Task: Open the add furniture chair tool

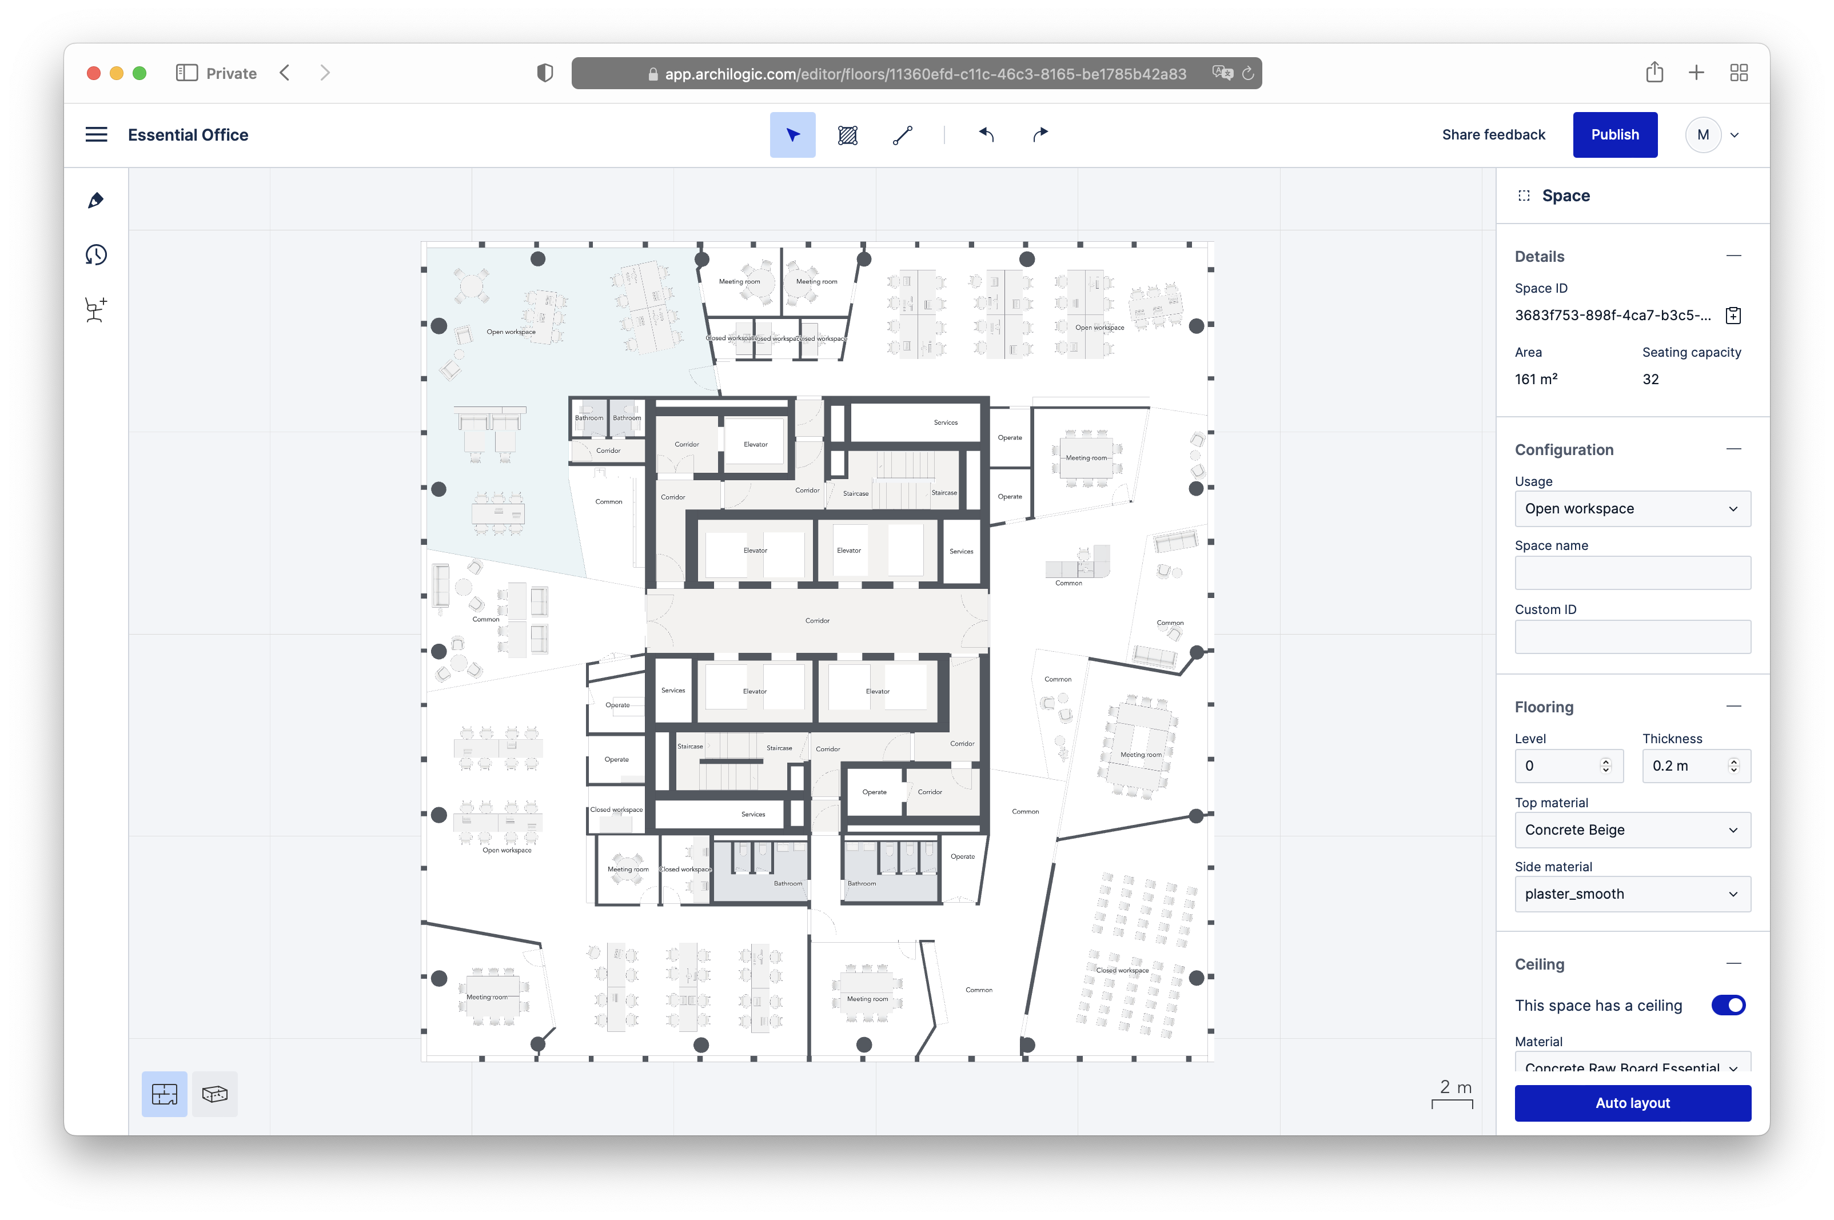Action: tap(95, 310)
